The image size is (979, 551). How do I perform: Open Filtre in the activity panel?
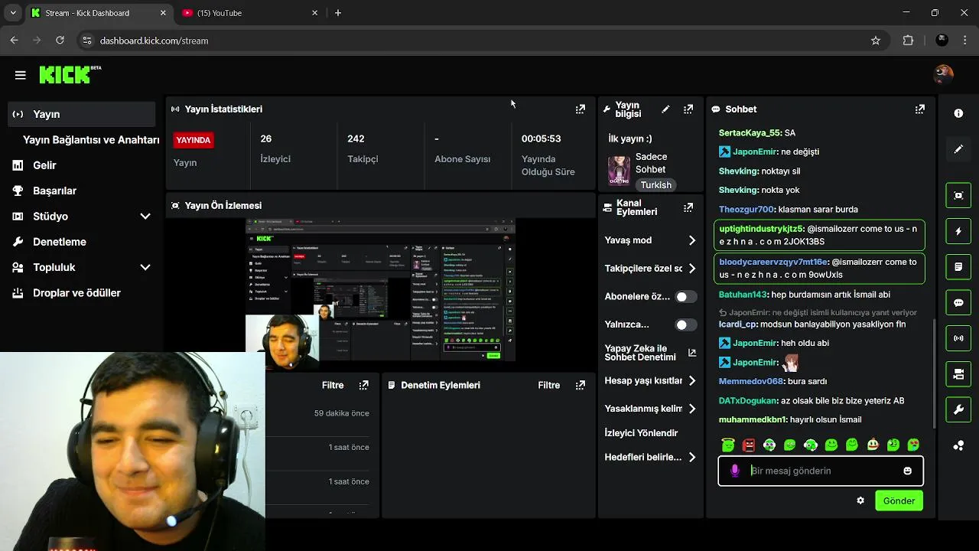coord(333,385)
